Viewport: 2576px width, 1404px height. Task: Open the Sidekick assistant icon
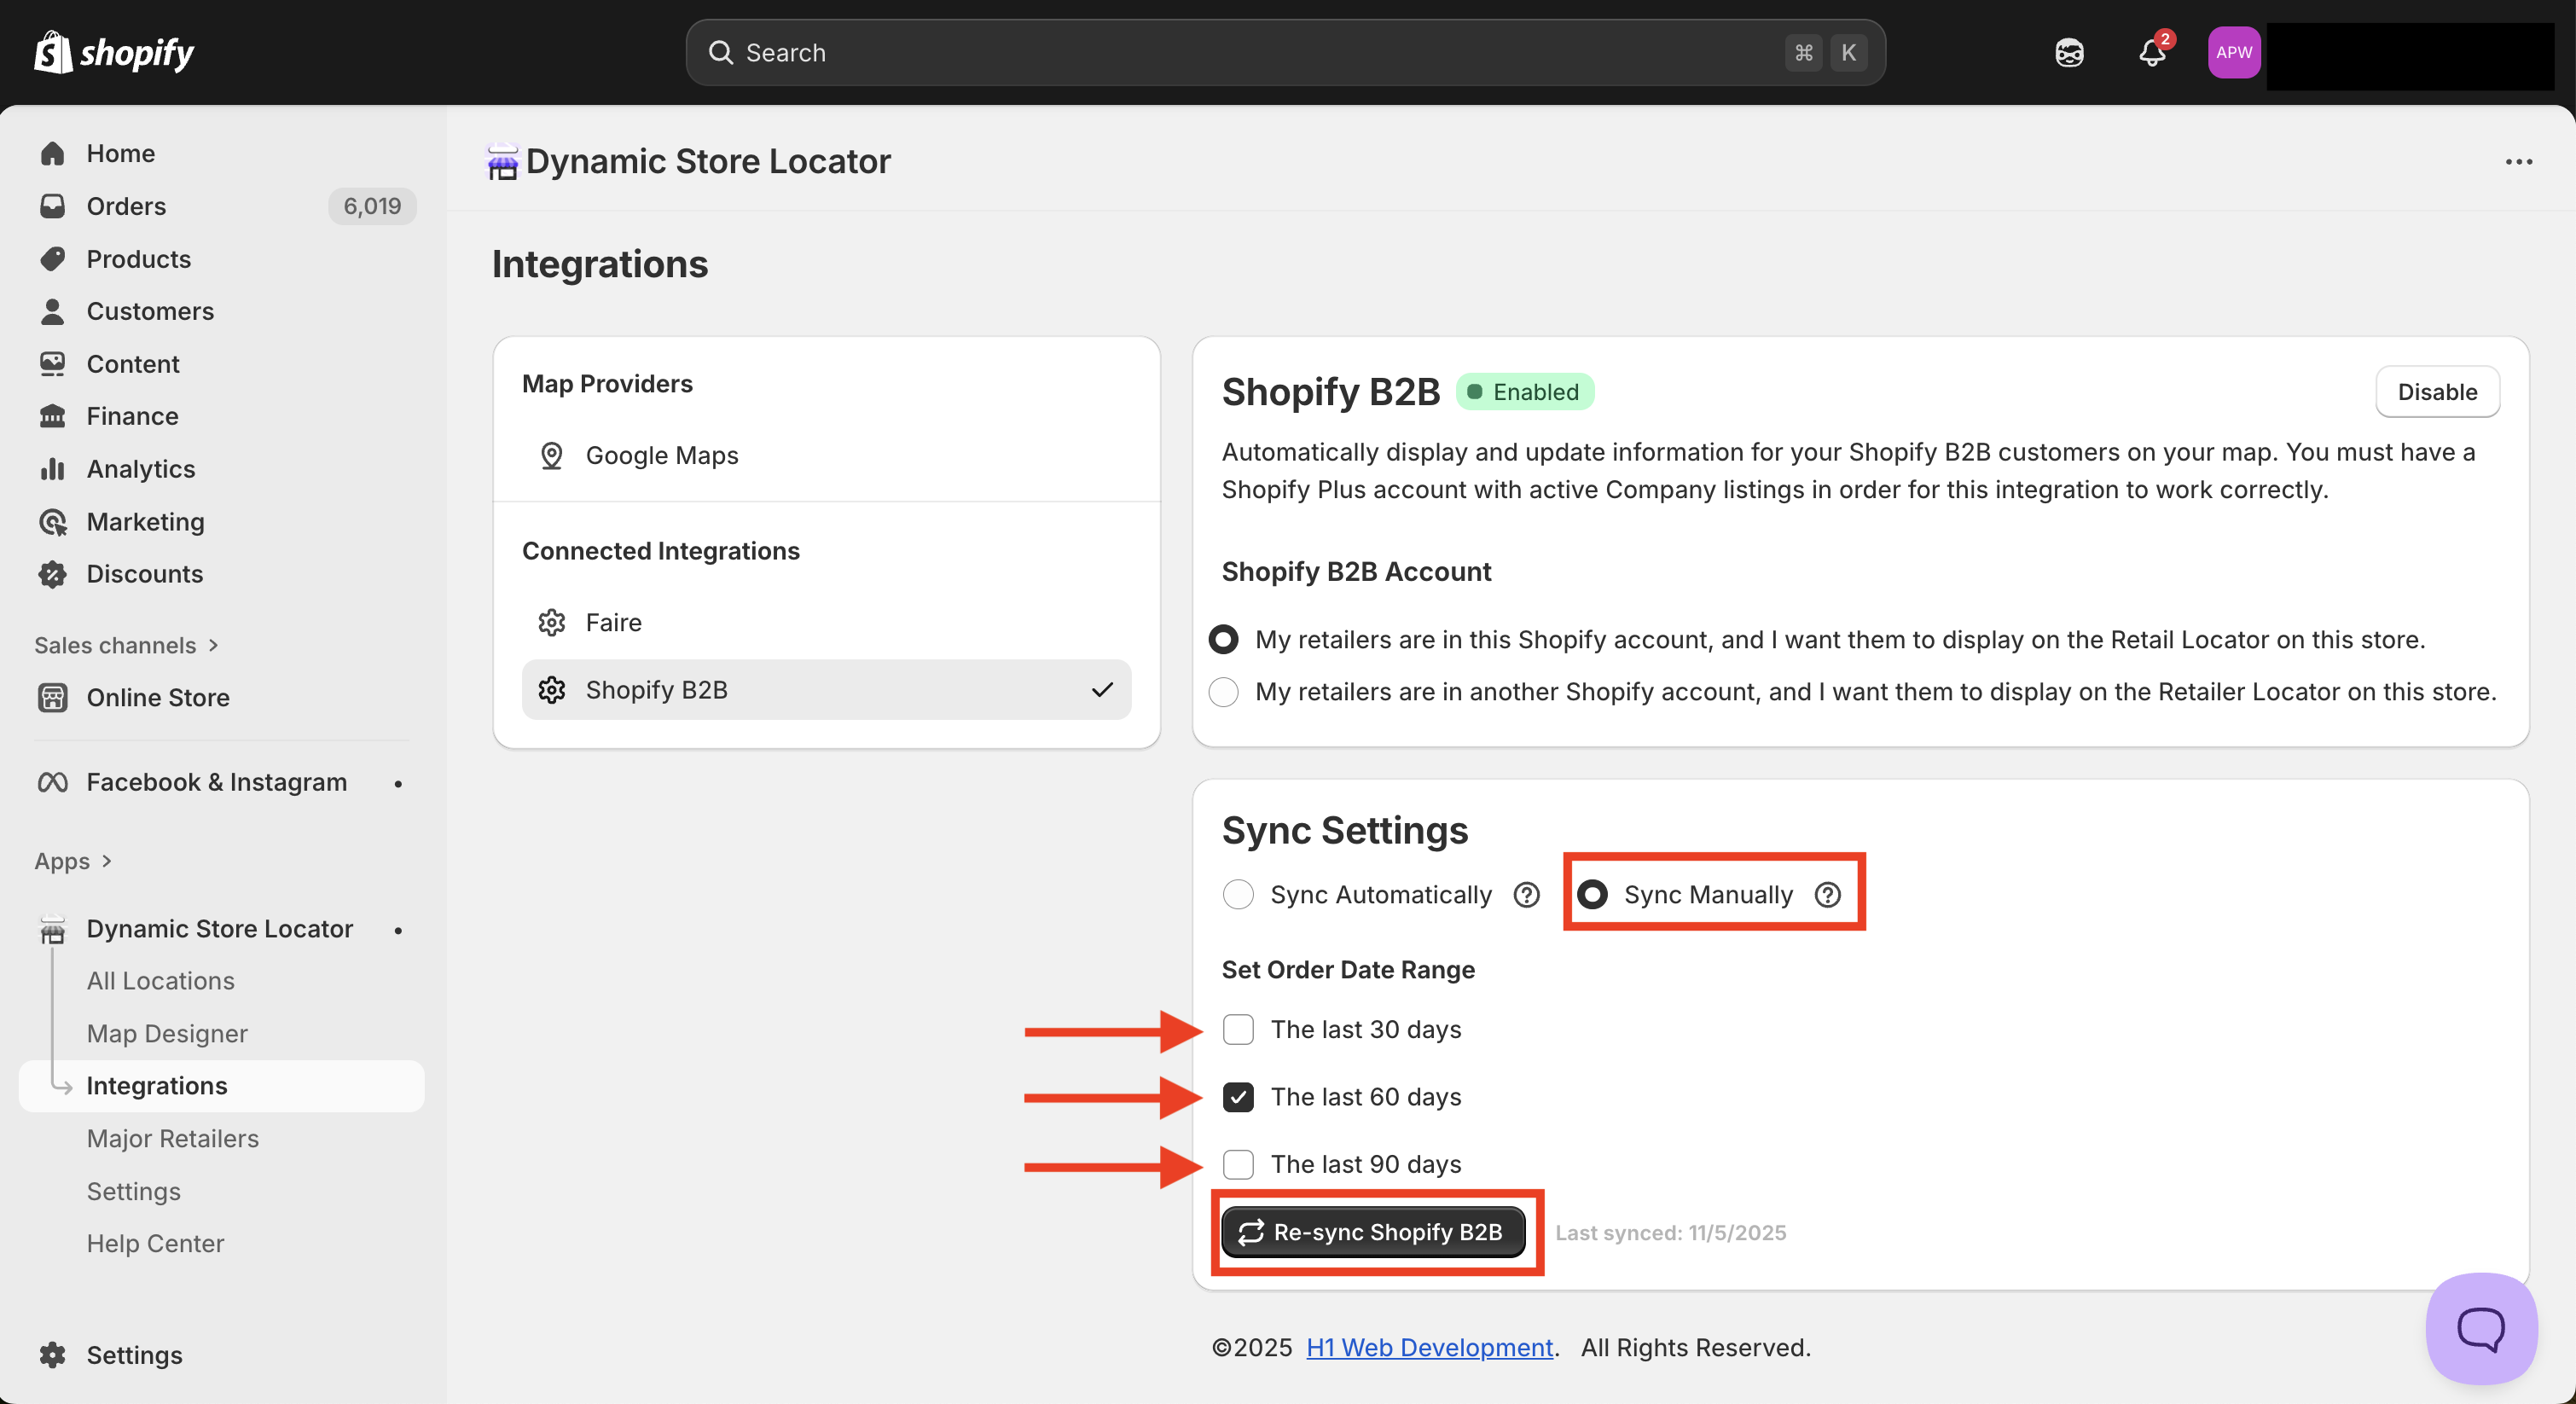[2069, 53]
